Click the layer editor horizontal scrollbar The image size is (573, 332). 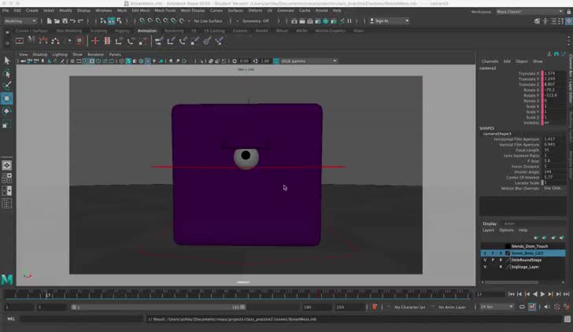click(x=511, y=282)
